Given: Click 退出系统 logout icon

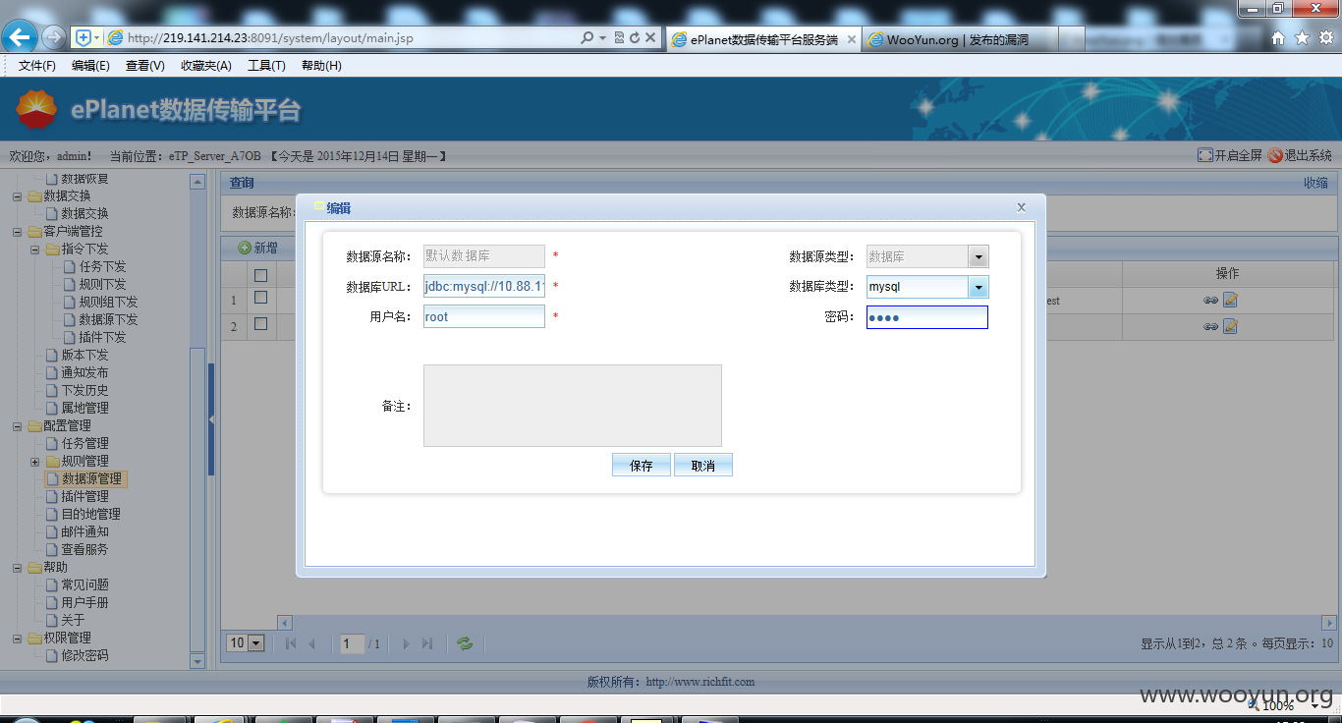Looking at the screenshot, I should pyautogui.click(x=1275, y=155).
